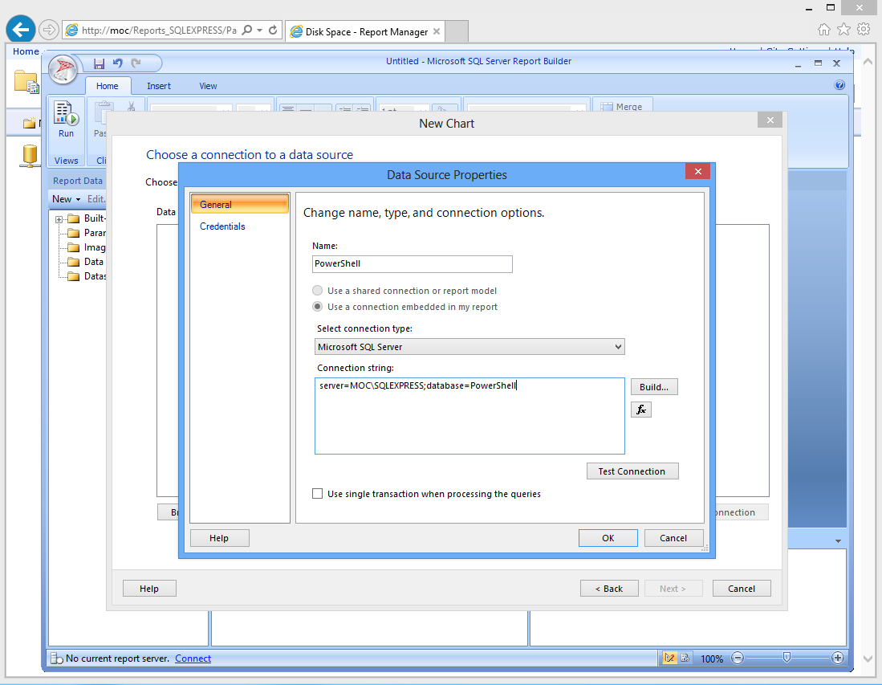The width and height of the screenshot is (882, 685).
Task: Click the Save icon in quick access toolbar
Action: tap(100, 63)
